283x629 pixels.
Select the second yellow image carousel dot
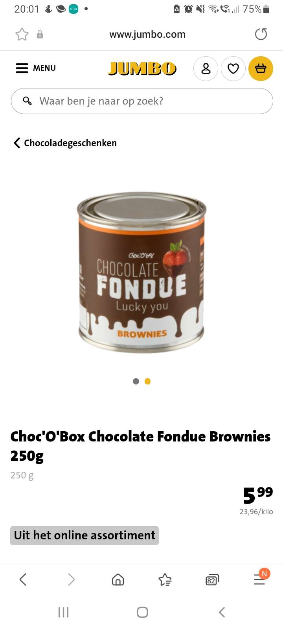tap(148, 381)
